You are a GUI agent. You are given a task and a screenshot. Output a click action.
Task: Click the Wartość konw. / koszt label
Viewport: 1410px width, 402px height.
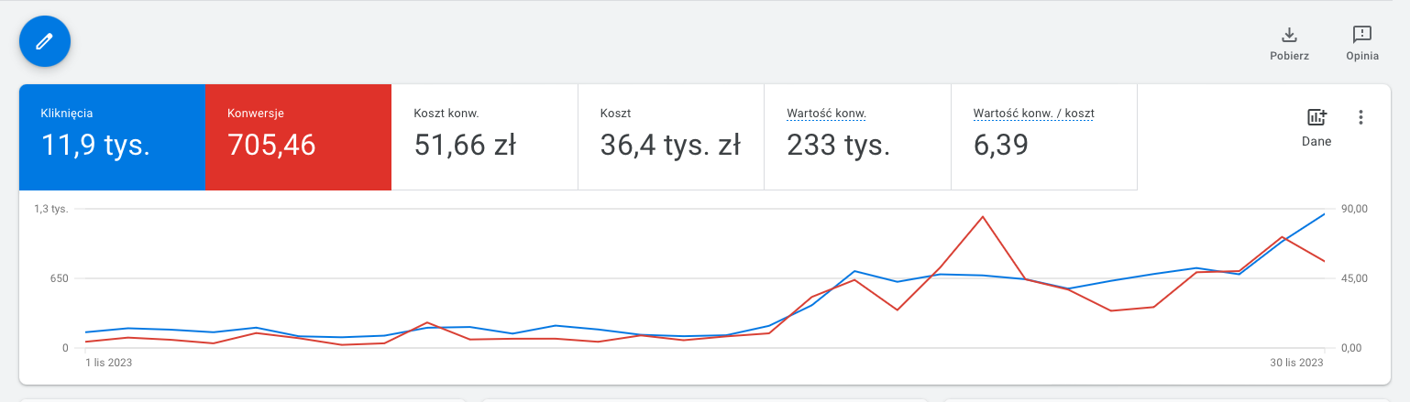1033,114
